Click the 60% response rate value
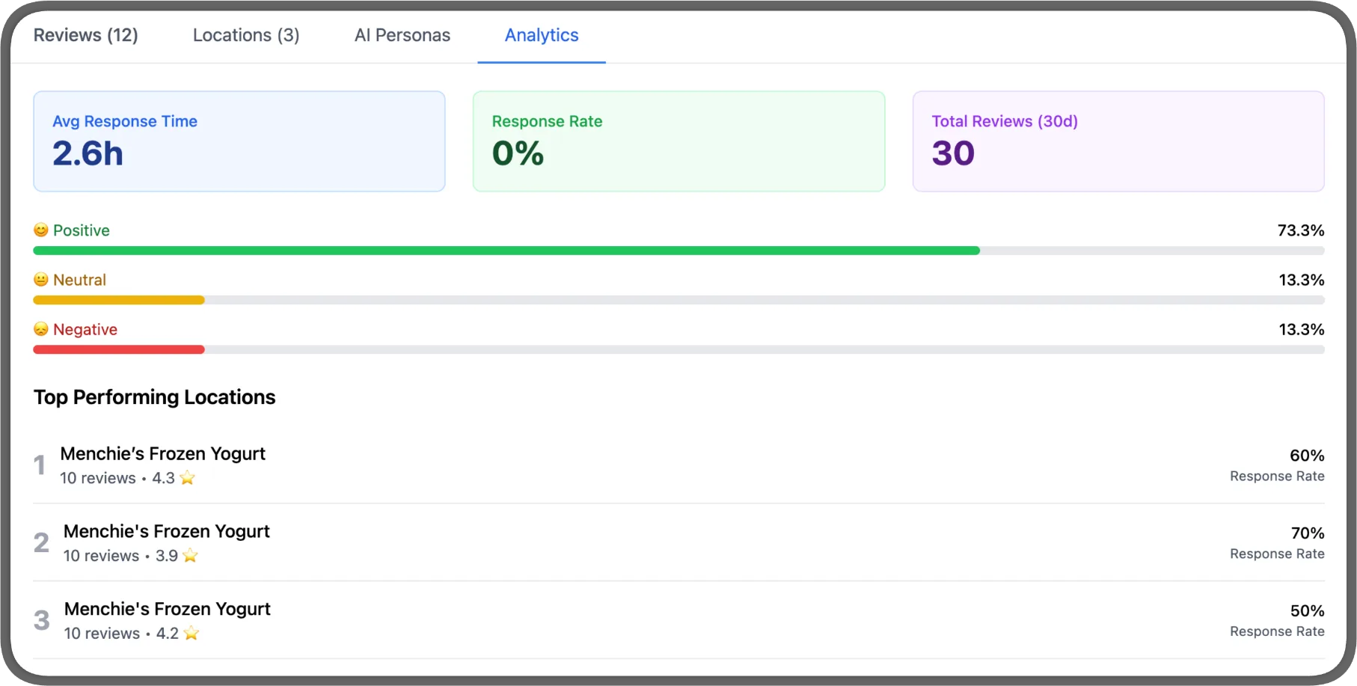The image size is (1357, 686). coord(1307,456)
